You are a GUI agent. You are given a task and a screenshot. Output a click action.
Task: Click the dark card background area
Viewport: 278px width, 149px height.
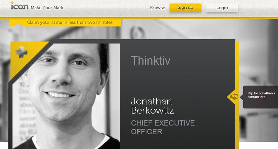[x=177, y=80]
